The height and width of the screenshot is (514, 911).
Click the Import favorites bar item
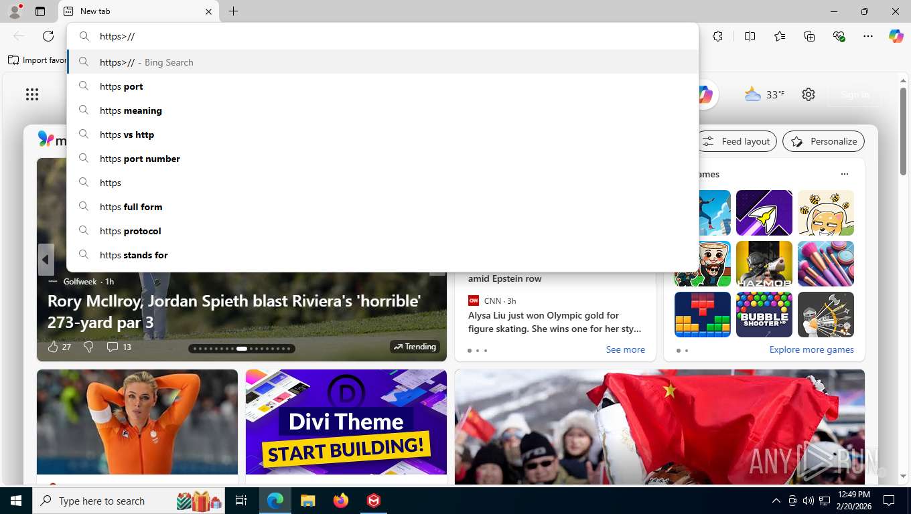tap(38, 60)
